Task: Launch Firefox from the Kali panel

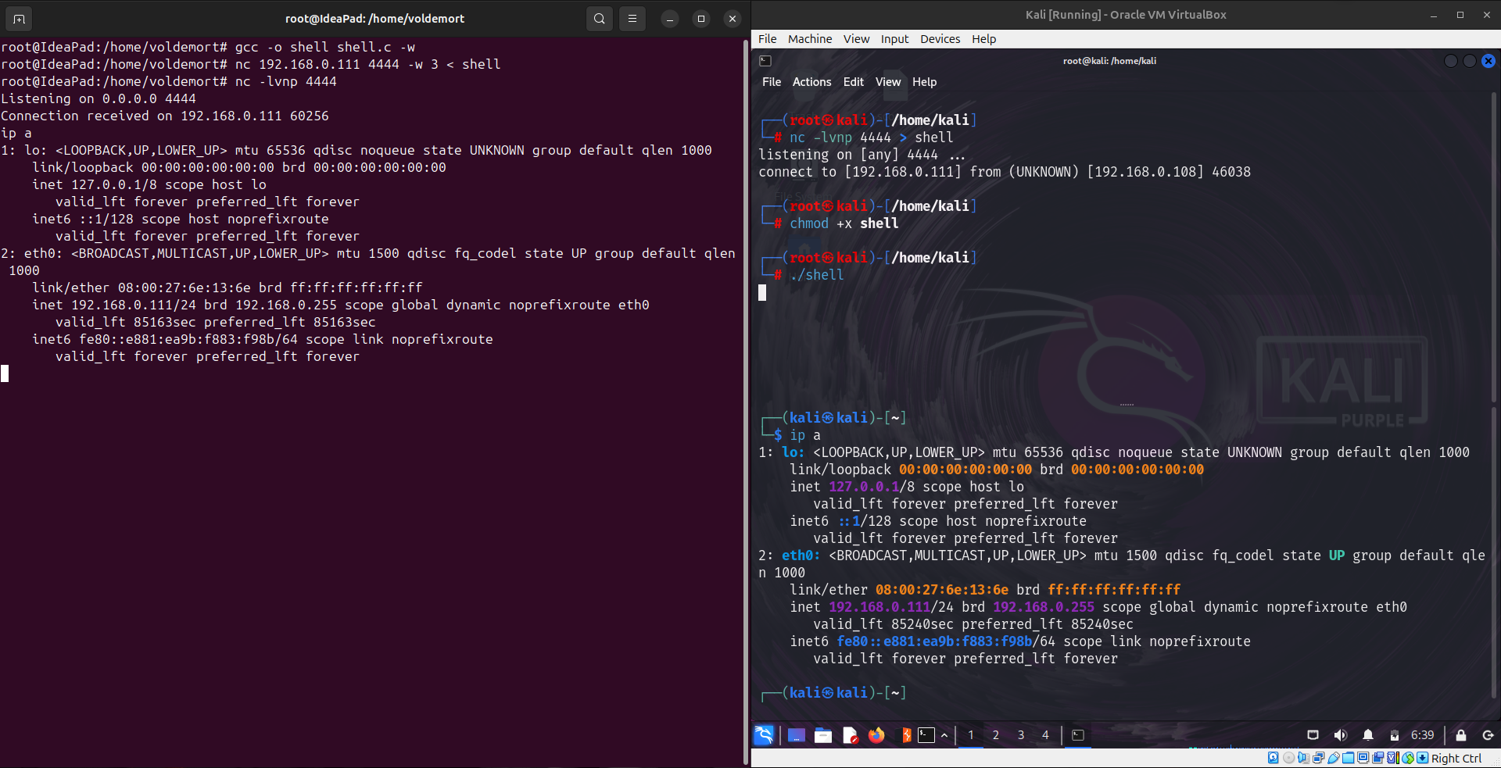Action: (x=876, y=735)
